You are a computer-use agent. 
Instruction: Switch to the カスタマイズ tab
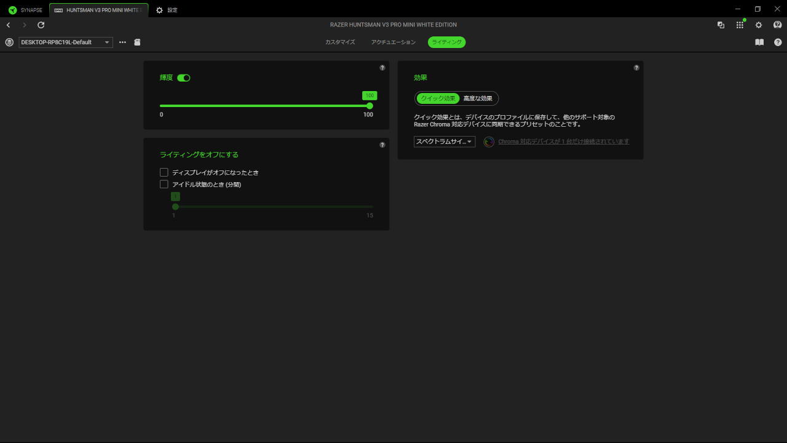pos(340,42)
